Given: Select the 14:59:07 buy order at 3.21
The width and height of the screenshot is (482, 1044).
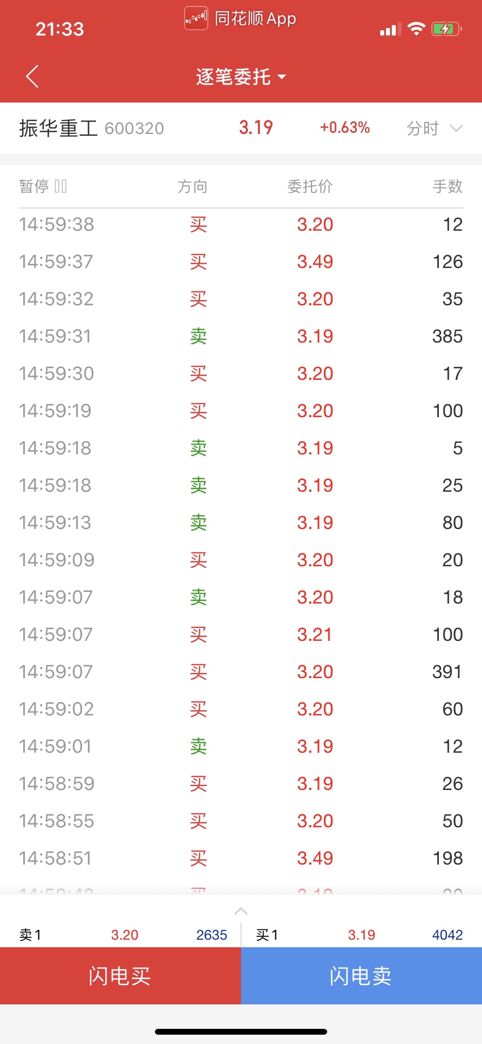Looking at the screenshot, I should (x=241, y=634).
